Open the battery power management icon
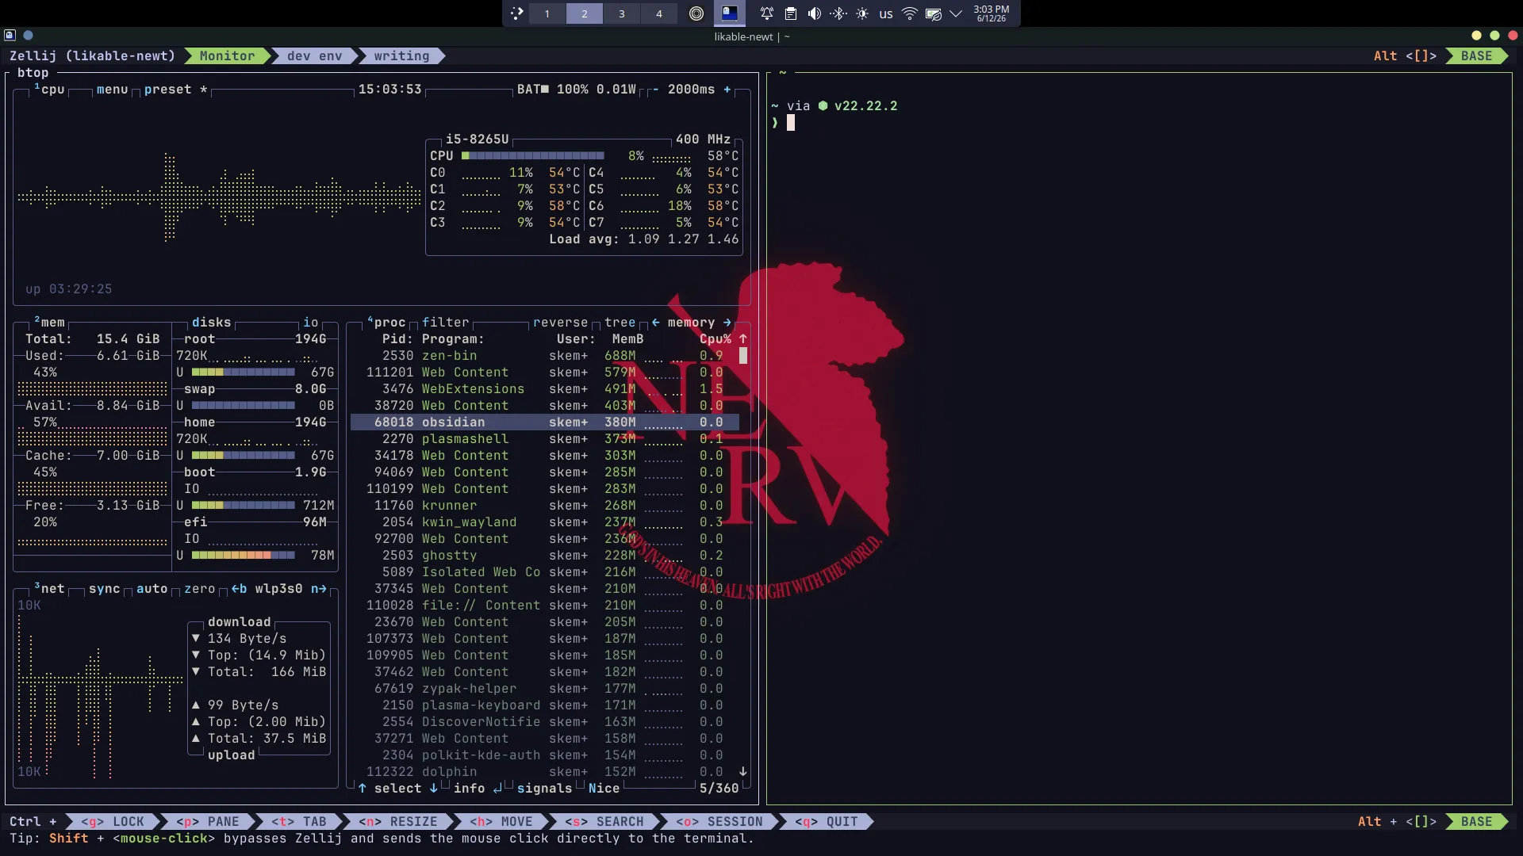The image size is (1523, 856). (934, 13)
